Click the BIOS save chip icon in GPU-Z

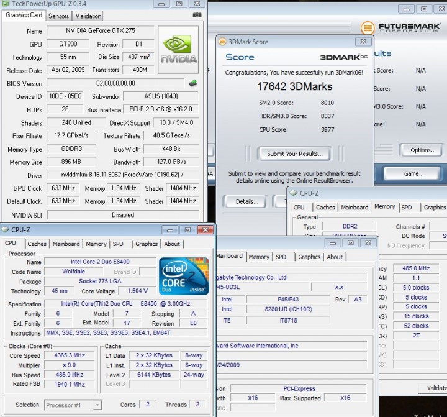[193, 83]
